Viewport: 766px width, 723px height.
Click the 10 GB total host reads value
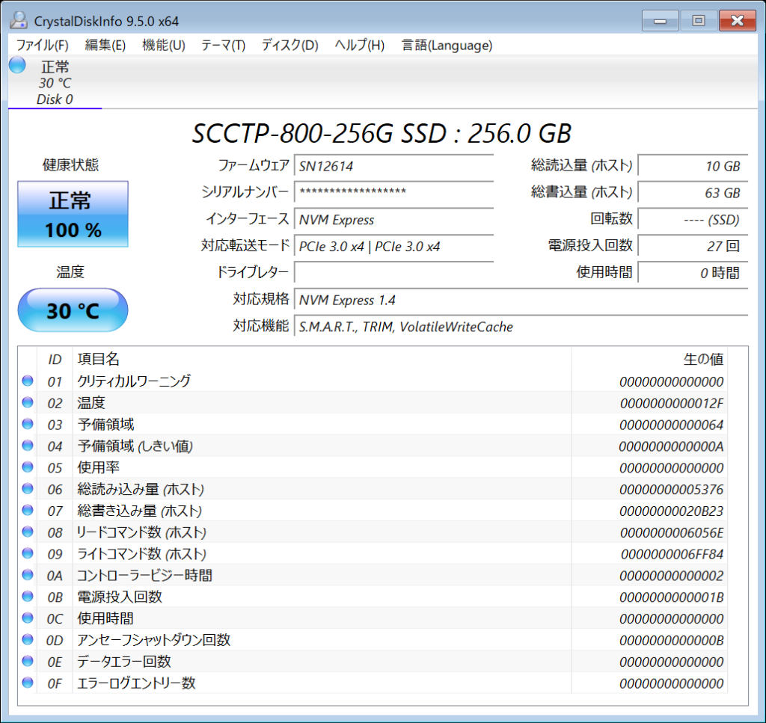(693, 166)
